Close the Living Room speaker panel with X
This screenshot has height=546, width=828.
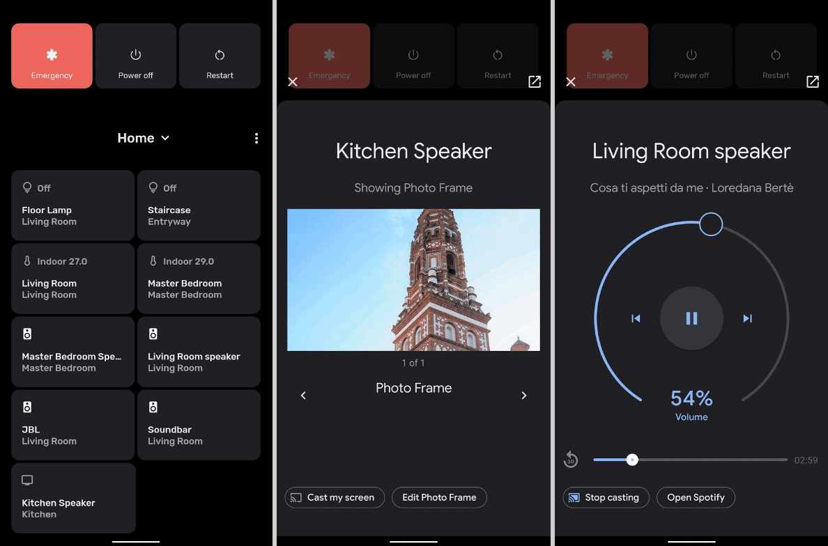(571, 81)
